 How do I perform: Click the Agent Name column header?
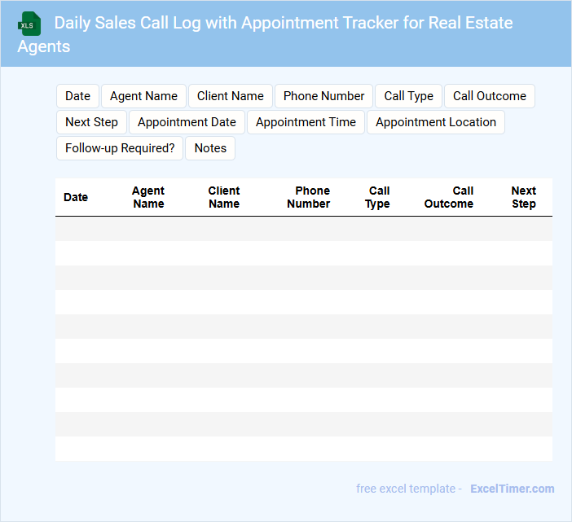[148, 197]
